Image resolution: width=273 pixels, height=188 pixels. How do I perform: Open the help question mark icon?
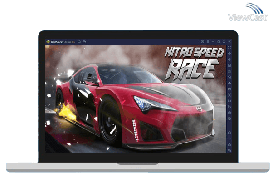[x=202, y=42]
